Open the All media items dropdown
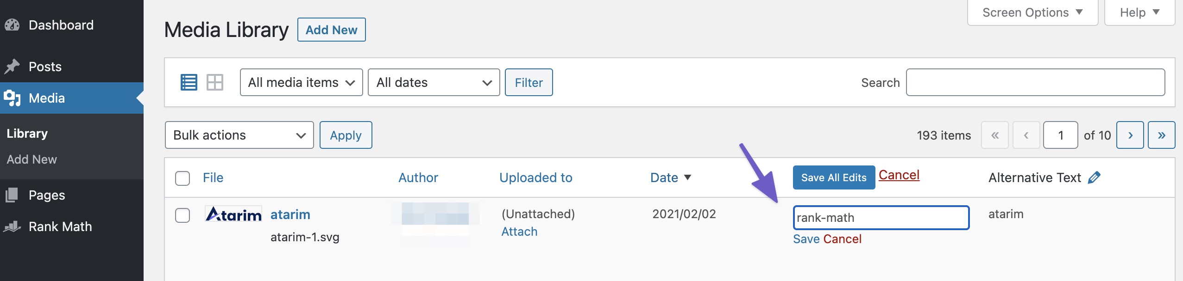This screenshot has width=1183, height=281. click(x=301, y=82)
